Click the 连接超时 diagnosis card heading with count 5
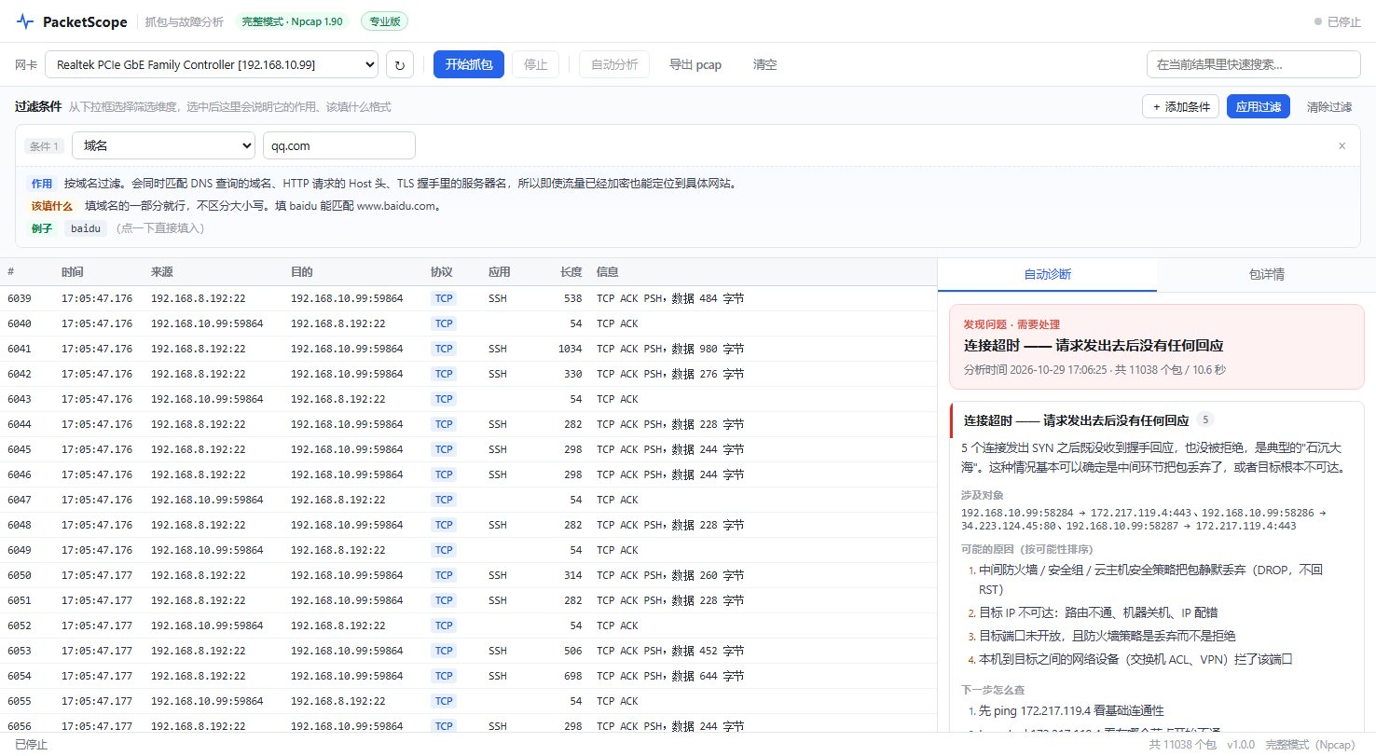Image resolution: width=1376 pixels, height=756 pixels. click(1077, 420)
